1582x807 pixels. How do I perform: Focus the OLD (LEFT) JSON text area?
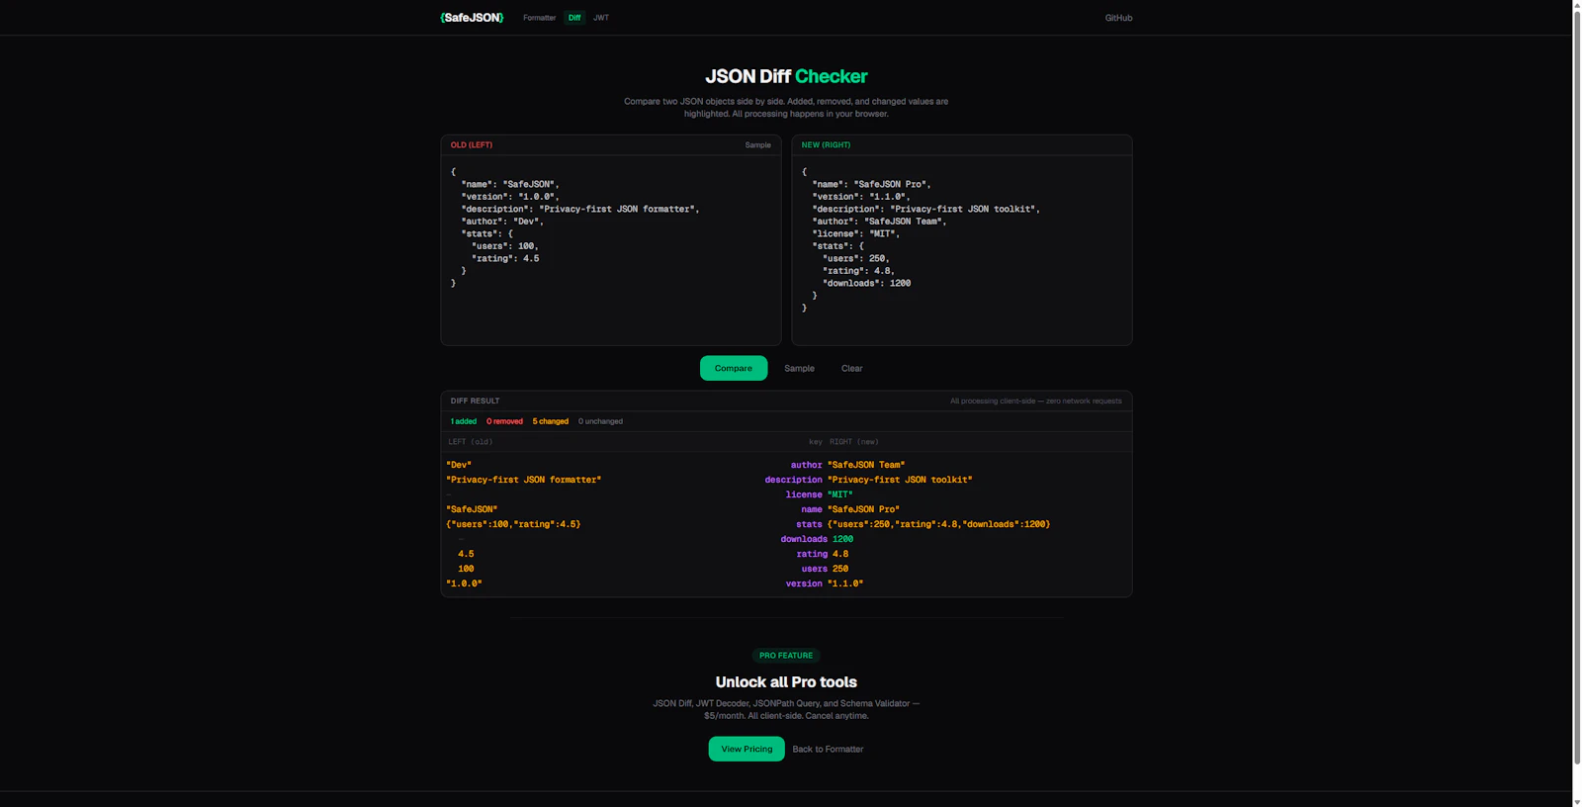(x=611, y=250)
